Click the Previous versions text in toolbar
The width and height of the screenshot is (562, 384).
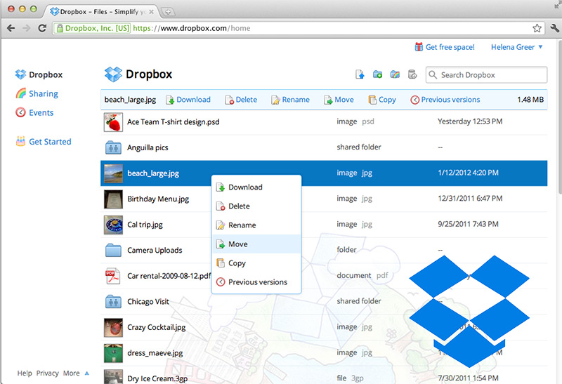450,100
